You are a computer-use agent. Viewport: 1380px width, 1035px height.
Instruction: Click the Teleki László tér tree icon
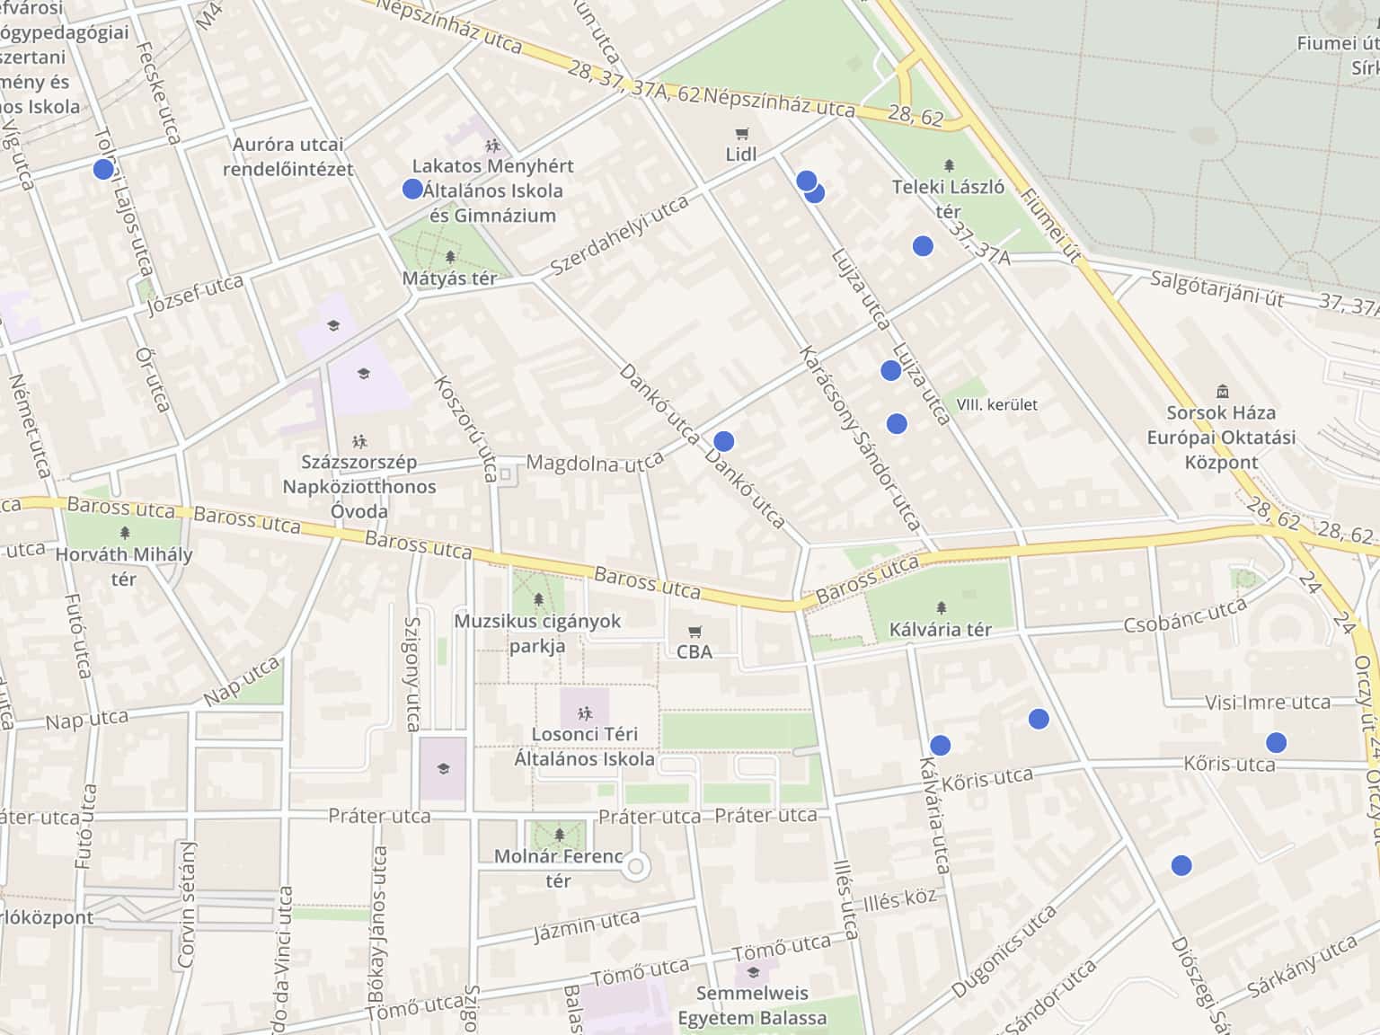coord(950,165)
